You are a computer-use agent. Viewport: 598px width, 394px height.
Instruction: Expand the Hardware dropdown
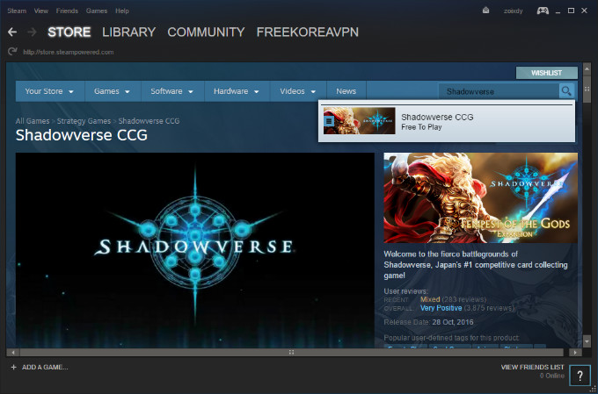pos(237,91)
